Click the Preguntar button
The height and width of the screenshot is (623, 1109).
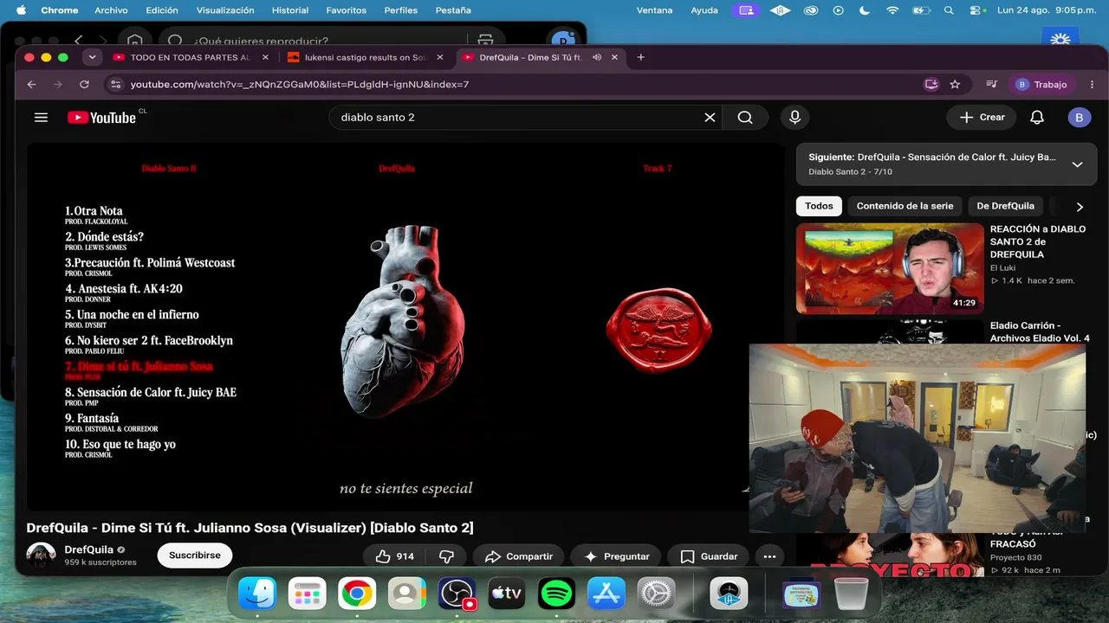(616, 556)
